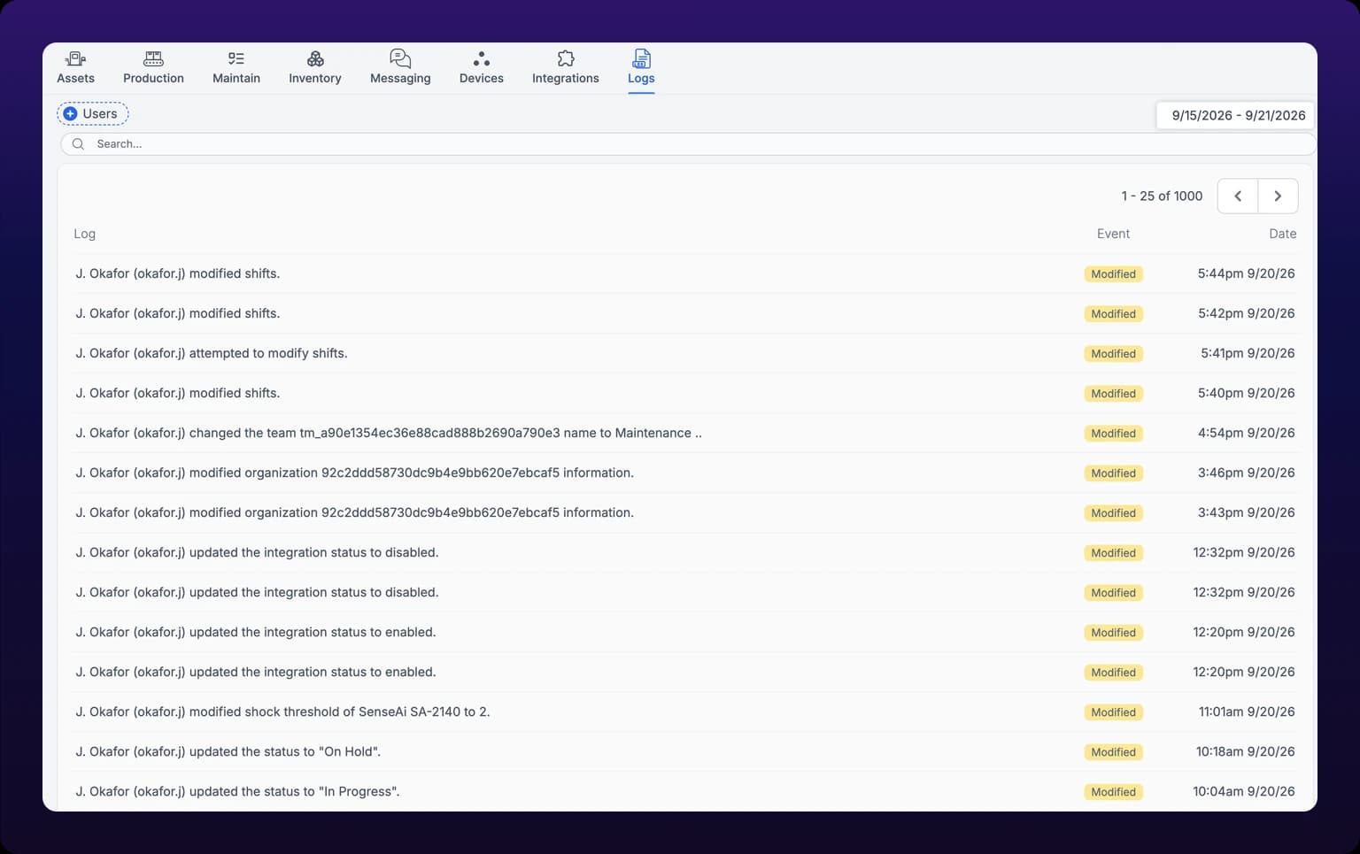
Task: Click the 4:54pm 9/20/26 timestamp
Action: point(1246,433)
